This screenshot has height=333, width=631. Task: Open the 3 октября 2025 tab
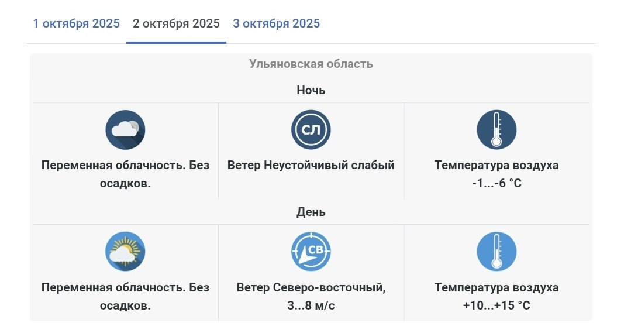[276, 23]
